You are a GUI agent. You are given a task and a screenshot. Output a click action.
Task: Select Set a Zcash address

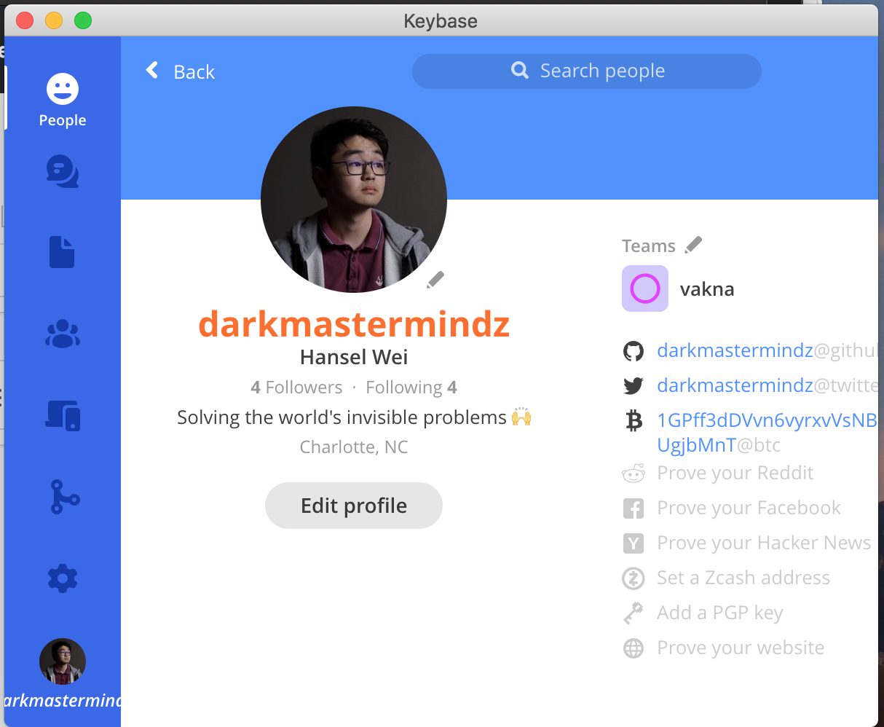[x=743, y=578]
